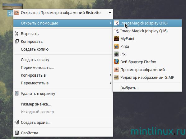
Task: Click the Ristretto eye icon at menu top
Action: pyautogui.click(x=17, y=12)
